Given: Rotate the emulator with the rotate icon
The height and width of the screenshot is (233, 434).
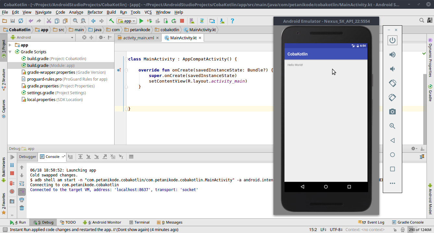Looking at the screenshot, I should click(x=392, y=83).
